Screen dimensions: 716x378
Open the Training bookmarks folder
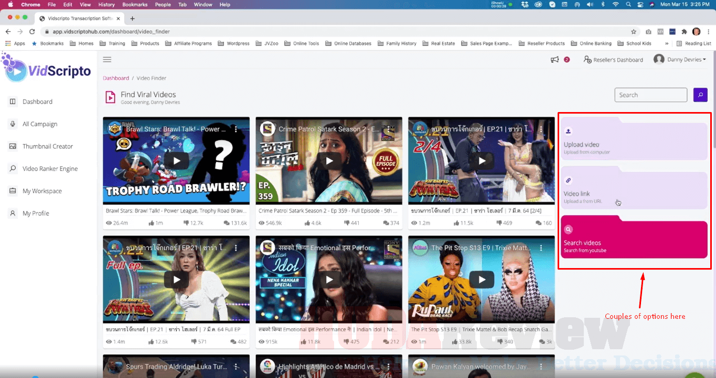click(112, 43)
